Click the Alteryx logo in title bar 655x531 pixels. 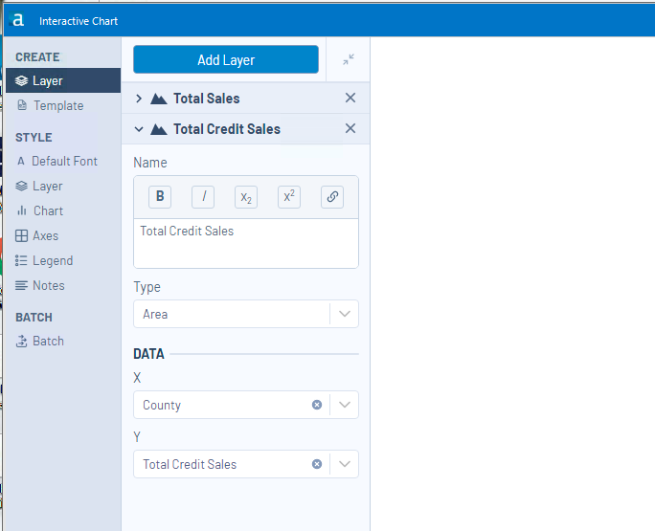[x=17, y=20]
